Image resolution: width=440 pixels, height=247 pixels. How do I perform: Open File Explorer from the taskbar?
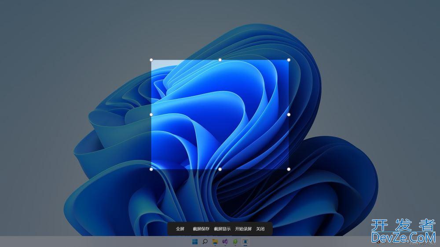215,241
